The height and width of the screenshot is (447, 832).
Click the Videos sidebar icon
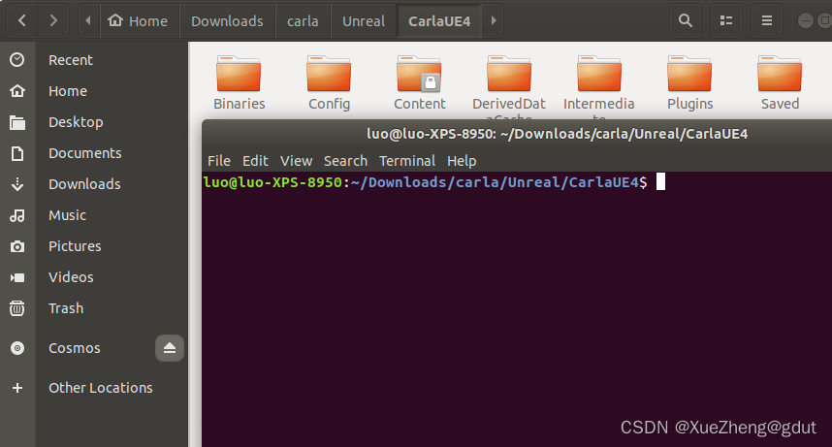pyautogui.click(x=17, y=277)
